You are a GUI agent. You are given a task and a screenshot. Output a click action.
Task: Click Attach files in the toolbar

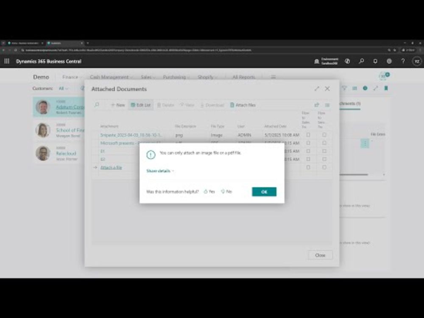(x=243, y=105)
